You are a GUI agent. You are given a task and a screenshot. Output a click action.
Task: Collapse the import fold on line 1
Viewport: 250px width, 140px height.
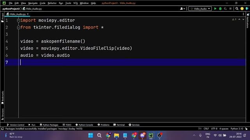point(18,20)
